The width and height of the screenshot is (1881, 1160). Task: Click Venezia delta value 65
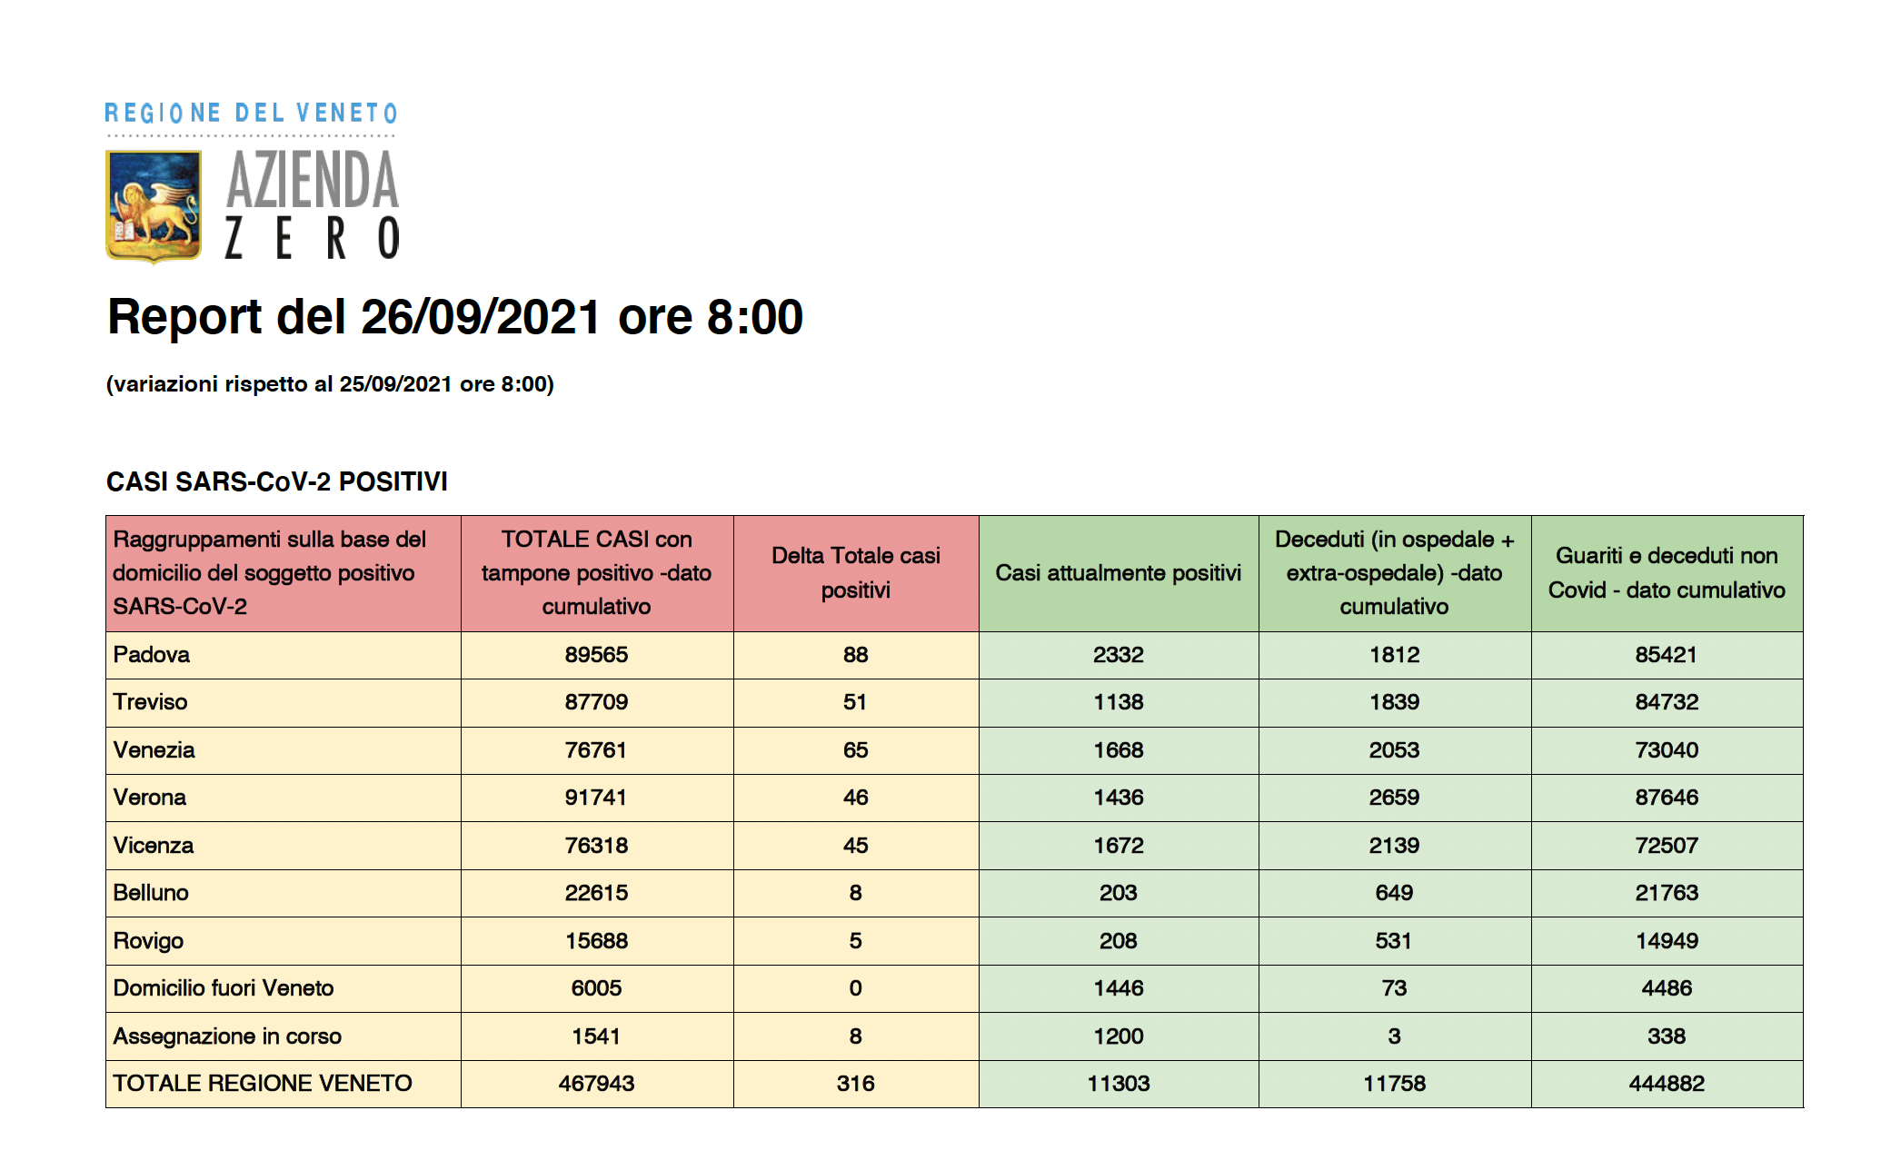click(x=856, y=750)
